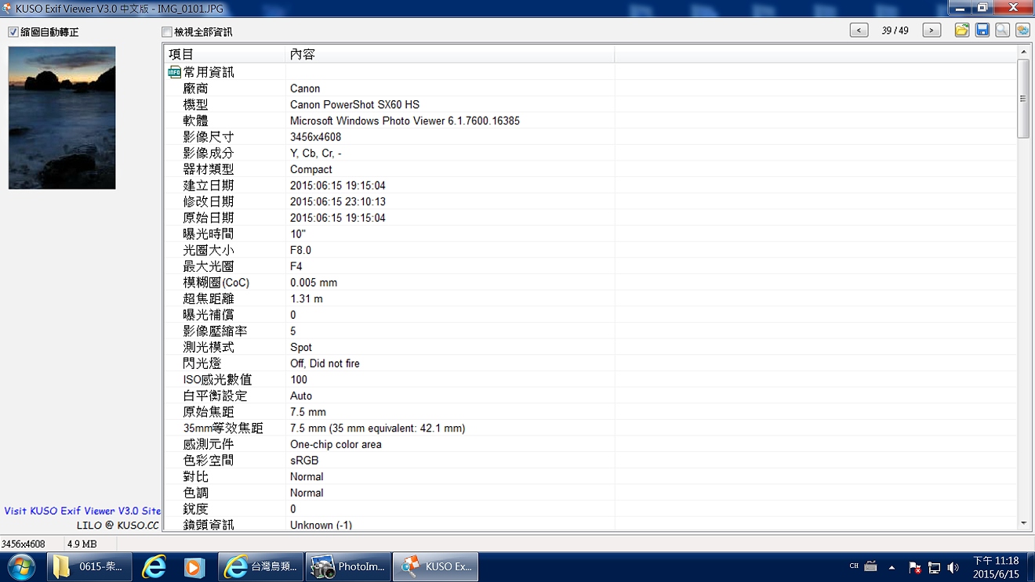Launch pinned Internet Explorer from the taskbar
This screenshot has height=582, width=1035.
[x=154, y=567]
